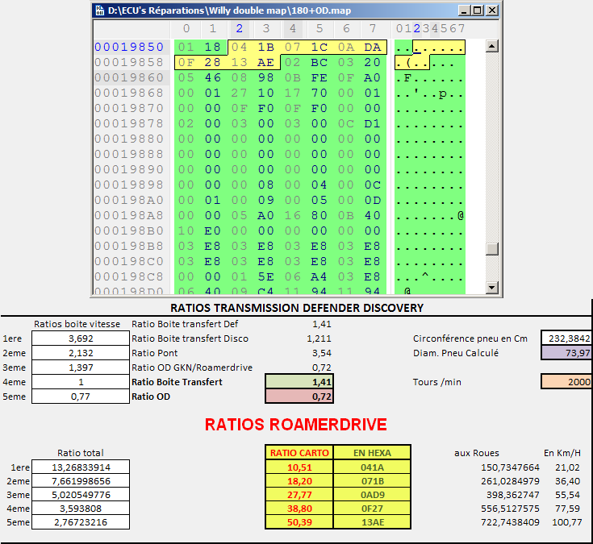Click the scrollbar down arrow in hex view
The height and width of the screenshot is (544, 593).
pyautogui.click(x=491, y=287)
